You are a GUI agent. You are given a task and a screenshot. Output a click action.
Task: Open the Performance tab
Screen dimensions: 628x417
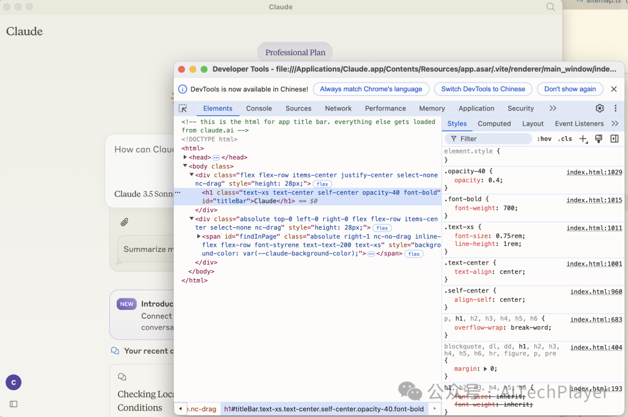tap(386, 108)
